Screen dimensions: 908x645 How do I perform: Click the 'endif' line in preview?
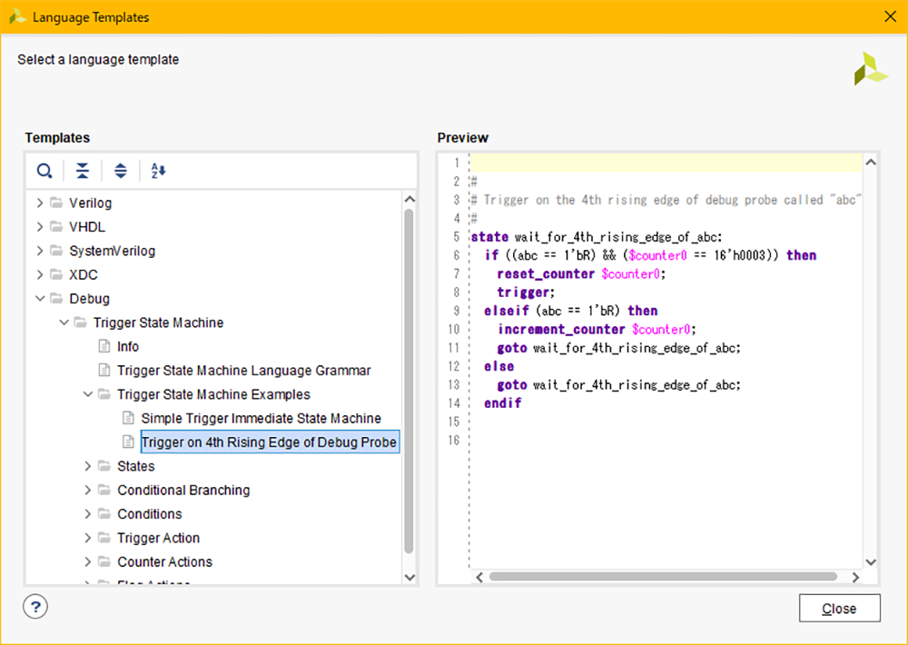(503, 403)
